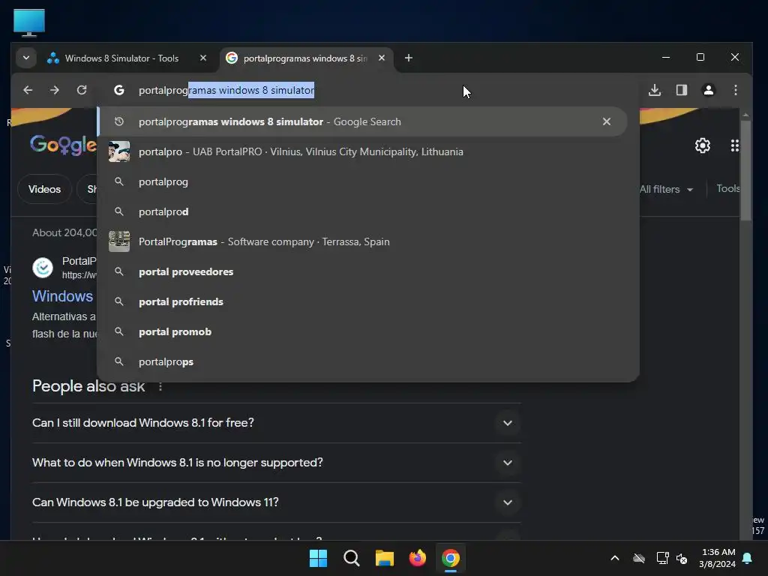Viewport: 768px width, 576px height.
Task: Choose the portal promob suggestion
Action: (362, 331)
